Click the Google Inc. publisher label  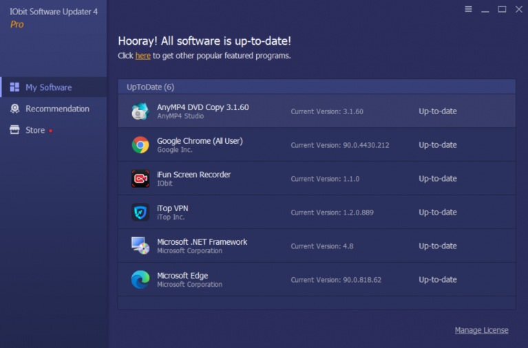pyautogui.click(x=174, y=150)
